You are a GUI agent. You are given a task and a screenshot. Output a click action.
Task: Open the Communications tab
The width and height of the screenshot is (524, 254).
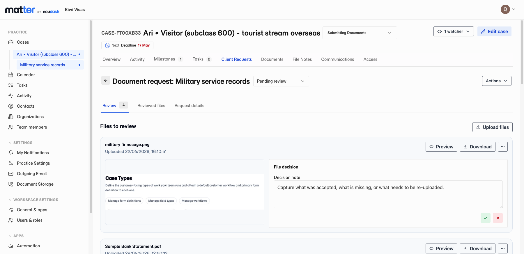click(x=338, y=59)
